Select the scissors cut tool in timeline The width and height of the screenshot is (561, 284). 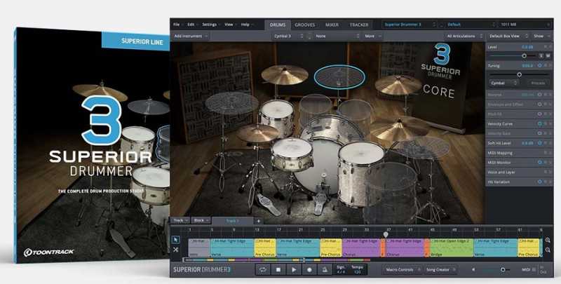[x=176, y=250]
